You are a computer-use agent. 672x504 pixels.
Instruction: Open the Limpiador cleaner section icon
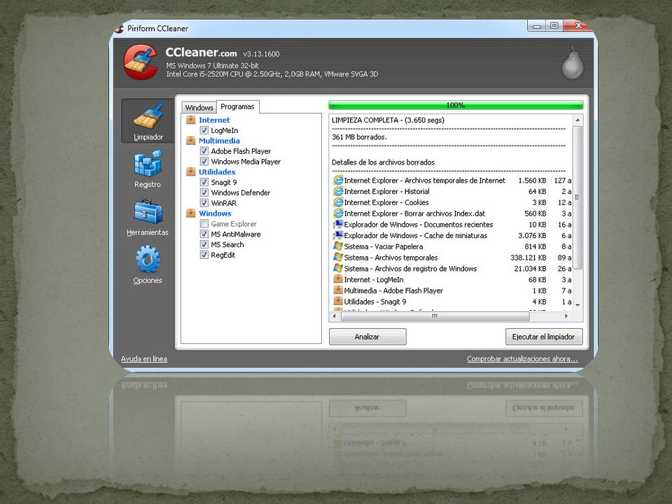pos(148,115)
